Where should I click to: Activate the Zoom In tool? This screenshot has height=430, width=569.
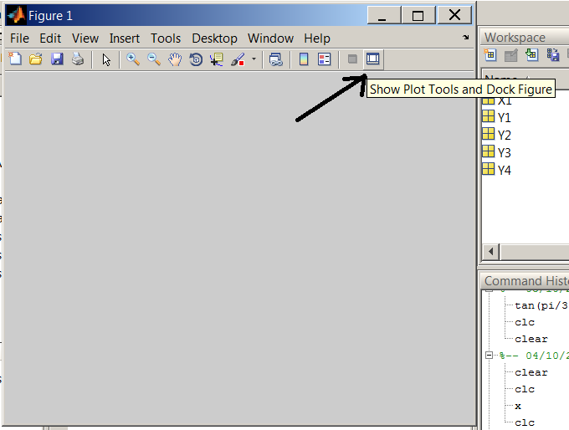tap(133, 59)
